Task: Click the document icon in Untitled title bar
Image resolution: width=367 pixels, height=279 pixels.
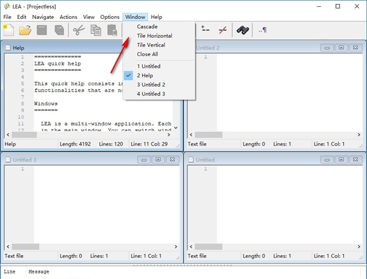Action: tap(191, 160)
